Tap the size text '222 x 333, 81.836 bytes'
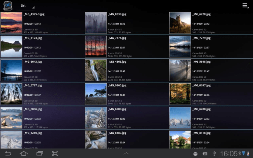The height and width of the screenshot is (158, 253). (119, 80)
